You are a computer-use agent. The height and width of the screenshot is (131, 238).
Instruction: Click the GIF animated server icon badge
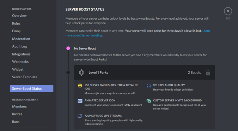(x=80, y=101)
